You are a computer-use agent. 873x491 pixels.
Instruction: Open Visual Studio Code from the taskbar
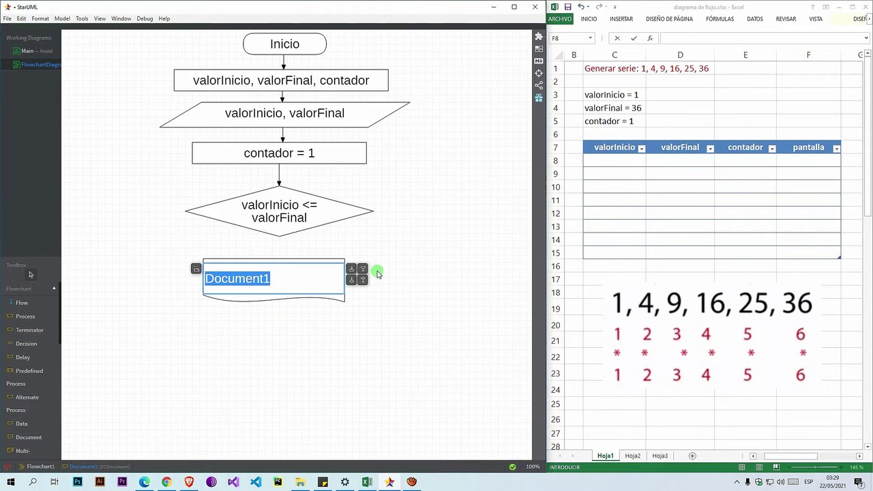pyautogui.click(x=256, y=482)
